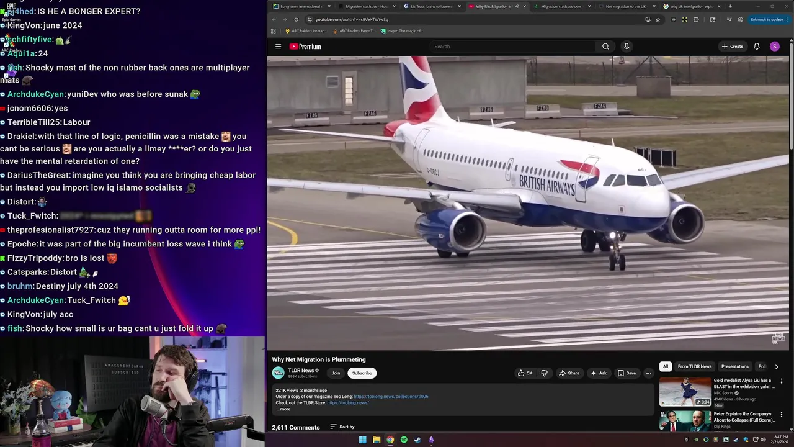Screen dimensions: 794x447
Task: Select the Presentations filter chip
Action: click(x=734, y=366)
